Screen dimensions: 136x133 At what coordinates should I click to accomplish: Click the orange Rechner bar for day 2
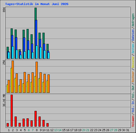[x=13, y=77]
